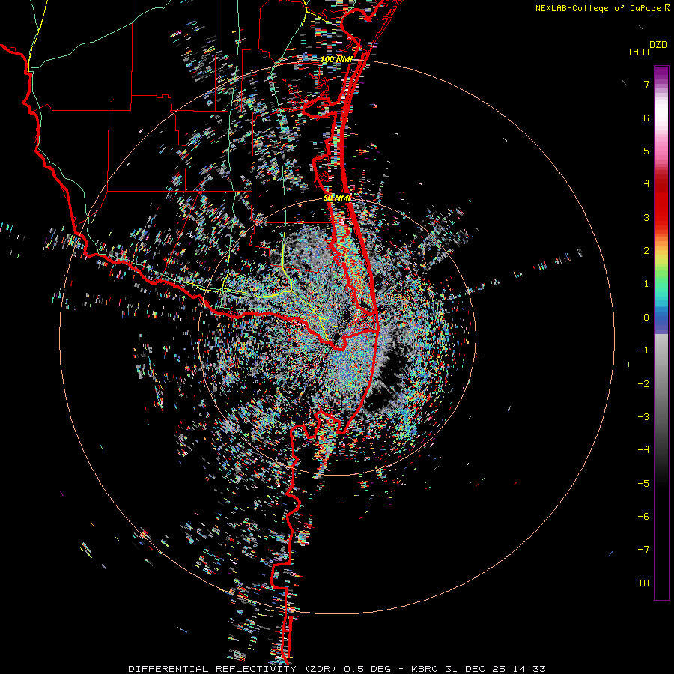The width and height of the screenshot is (674, 674).
Task: Click the DZD product label above the scale
Action: (x=658, y=45)
